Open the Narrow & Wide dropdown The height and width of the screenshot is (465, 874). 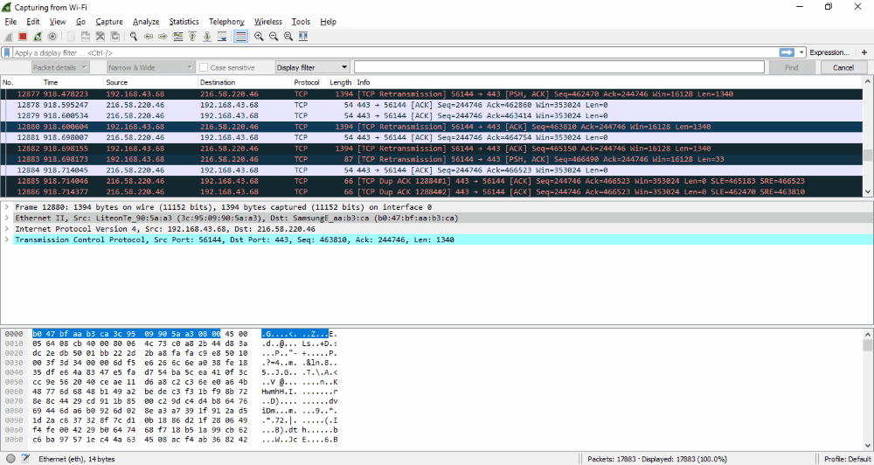(151, 67)
